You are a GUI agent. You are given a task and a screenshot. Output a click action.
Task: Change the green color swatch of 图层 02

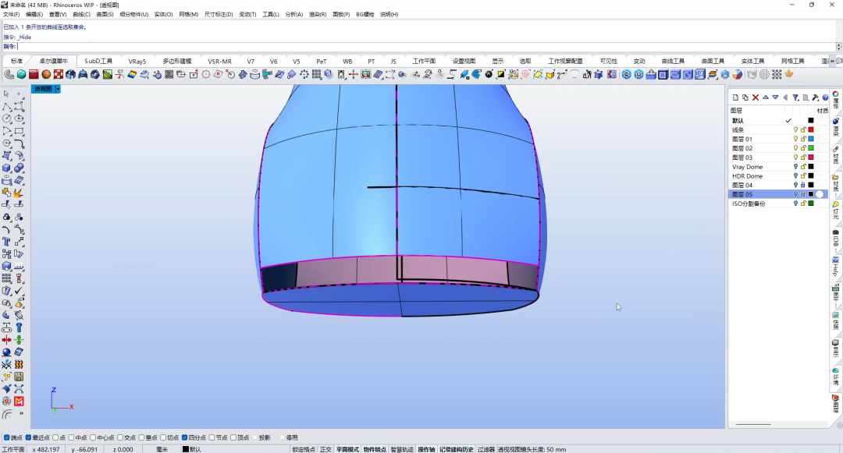811,147
